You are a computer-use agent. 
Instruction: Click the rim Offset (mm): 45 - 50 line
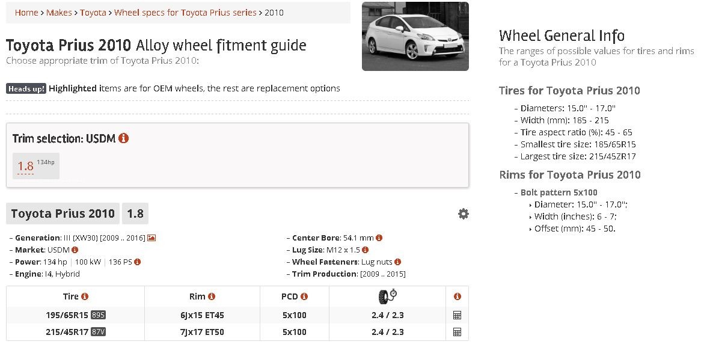tap(575, 229)
